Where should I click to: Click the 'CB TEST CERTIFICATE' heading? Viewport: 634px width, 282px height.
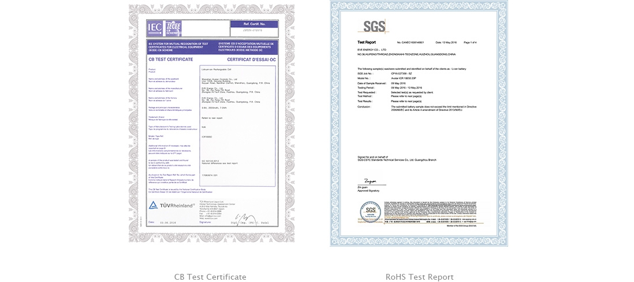click(171, 59)
